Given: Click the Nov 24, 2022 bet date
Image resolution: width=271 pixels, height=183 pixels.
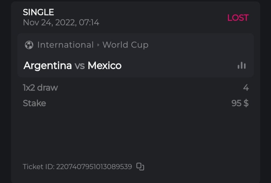Looking at the screenshot, I should pos(50,23).
